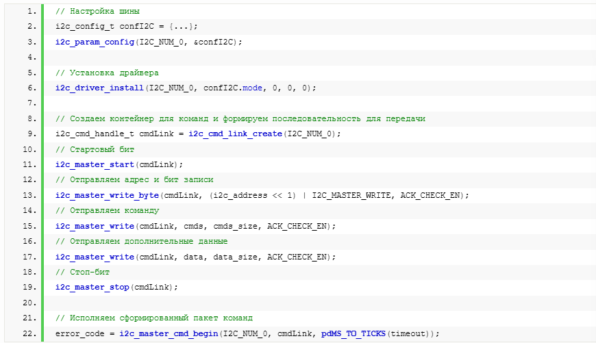This screenshot has height=343, width=596.
Task: Click '(i2c_address << 1)' expression
Action: coord(252,196)
